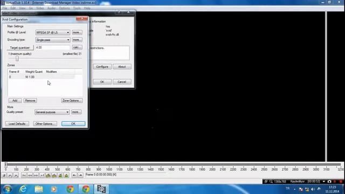Set selection end with Mark-out icon
The image size is (345, 194).
click(x=80, y=175)
